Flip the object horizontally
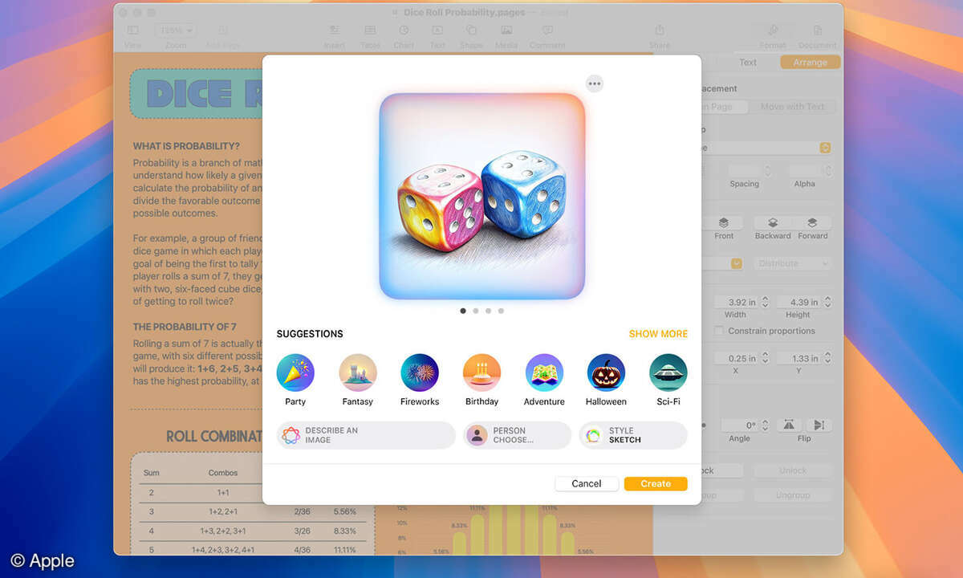Viewport: 963px width, 578px height. point(789,425)
